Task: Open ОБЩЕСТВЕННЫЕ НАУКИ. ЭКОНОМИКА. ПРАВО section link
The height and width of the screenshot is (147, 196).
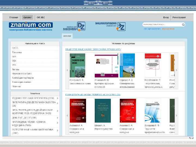Action: pyautogui.click(x=93, y=49)
